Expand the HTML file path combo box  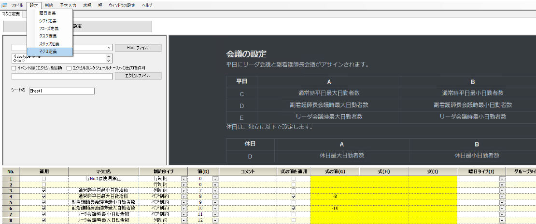[x=109, y=48]
